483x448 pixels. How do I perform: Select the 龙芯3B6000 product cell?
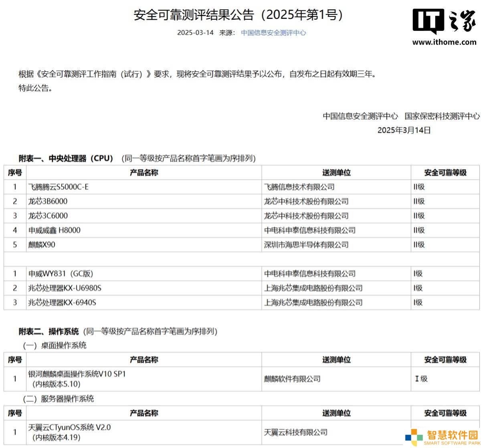pos(144,201)
